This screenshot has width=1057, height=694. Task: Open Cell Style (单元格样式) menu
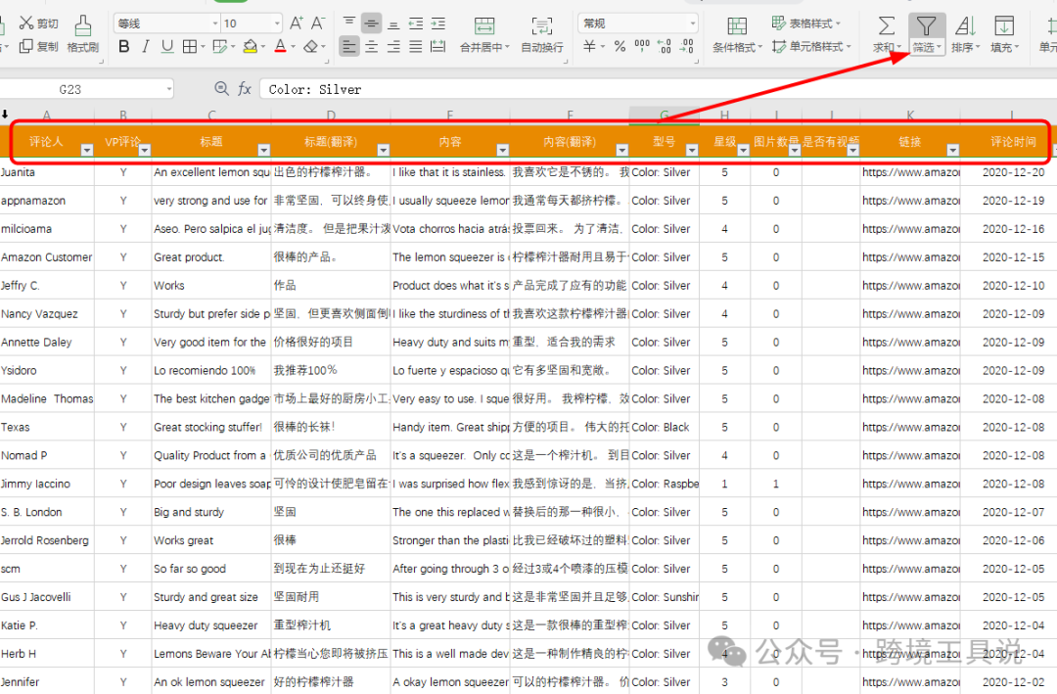coord(811,47)
